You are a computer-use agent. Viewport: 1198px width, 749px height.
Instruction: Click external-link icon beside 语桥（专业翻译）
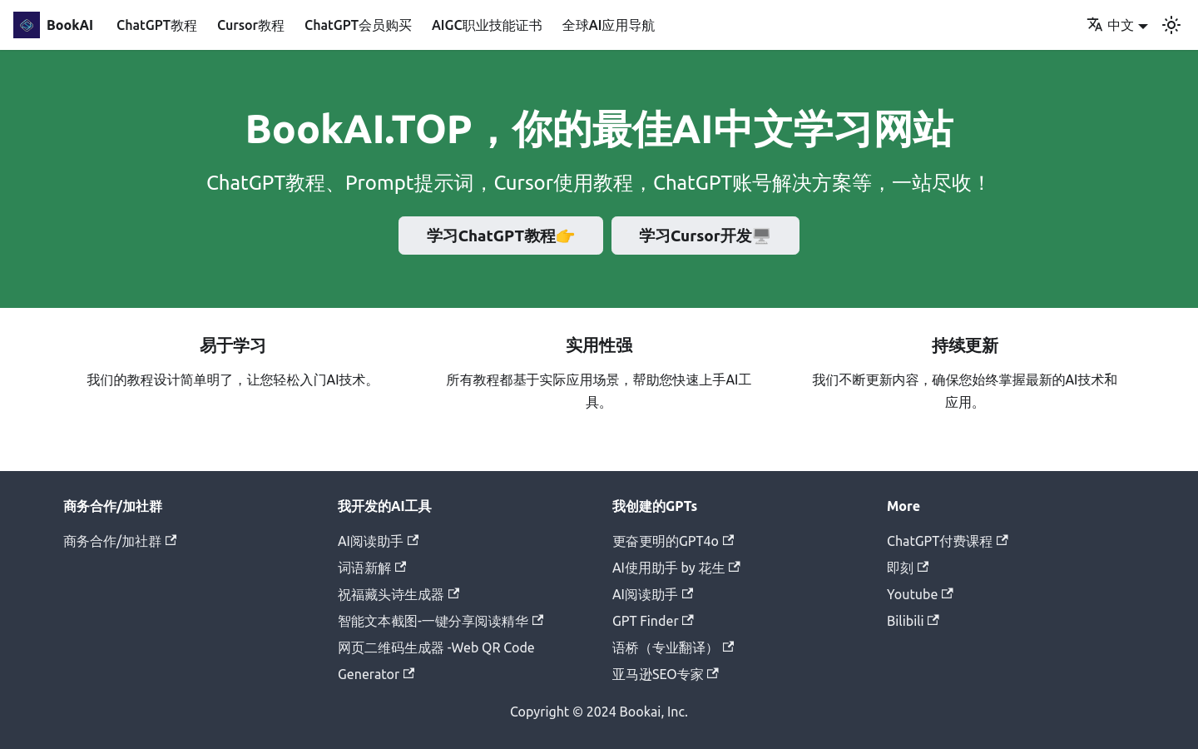coord(728,647)
